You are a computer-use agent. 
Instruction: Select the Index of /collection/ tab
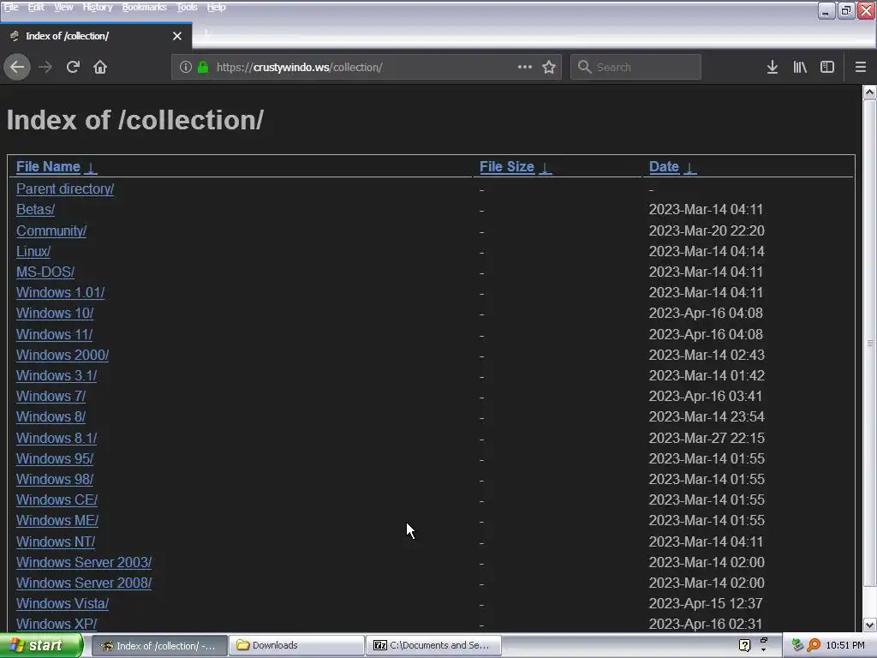(x=96, y=36)
